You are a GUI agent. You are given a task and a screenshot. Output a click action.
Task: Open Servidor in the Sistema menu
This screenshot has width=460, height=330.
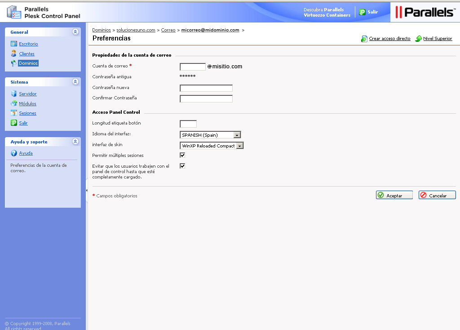(x=28, y=94)
